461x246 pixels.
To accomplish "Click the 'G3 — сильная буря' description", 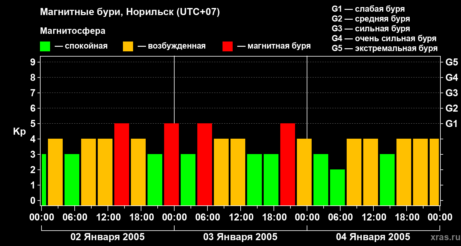I will (371, 29).
